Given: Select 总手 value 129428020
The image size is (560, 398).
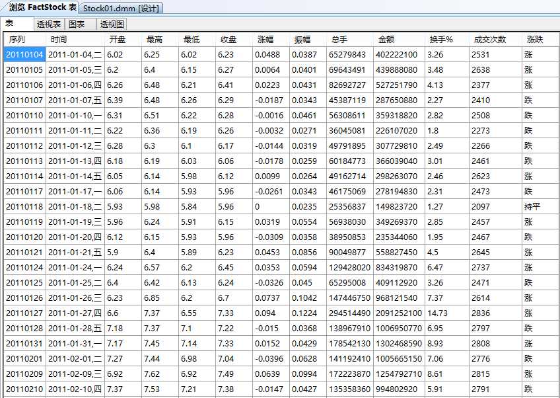Looking at the screenshot, I should click(350, 268).
